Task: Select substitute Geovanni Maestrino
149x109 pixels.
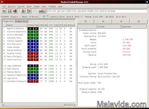Action: click(39, 75)
